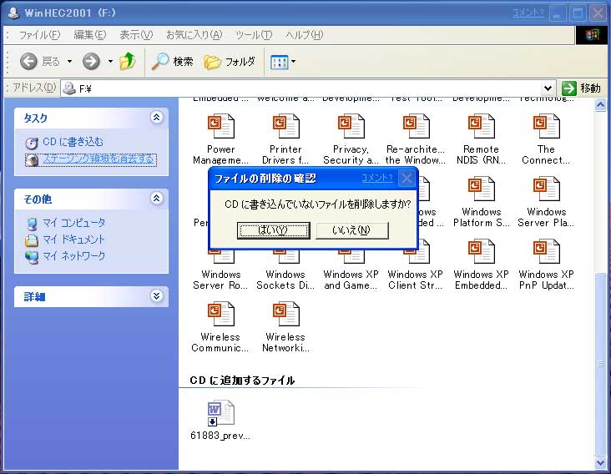Click the CD に書き込む task icon
This screenshot has height=474, width=611.
click(32, 143)
